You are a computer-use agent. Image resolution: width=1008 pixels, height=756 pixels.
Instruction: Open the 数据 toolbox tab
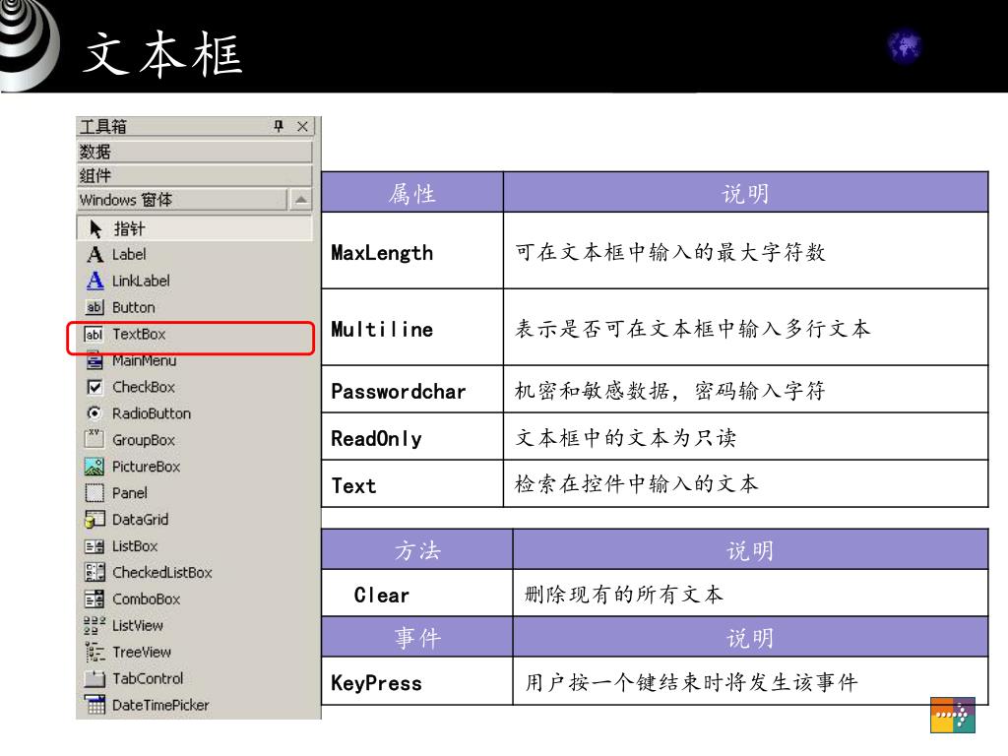(194, 152)
